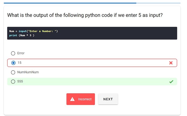Click the print statement in code block

22,35
